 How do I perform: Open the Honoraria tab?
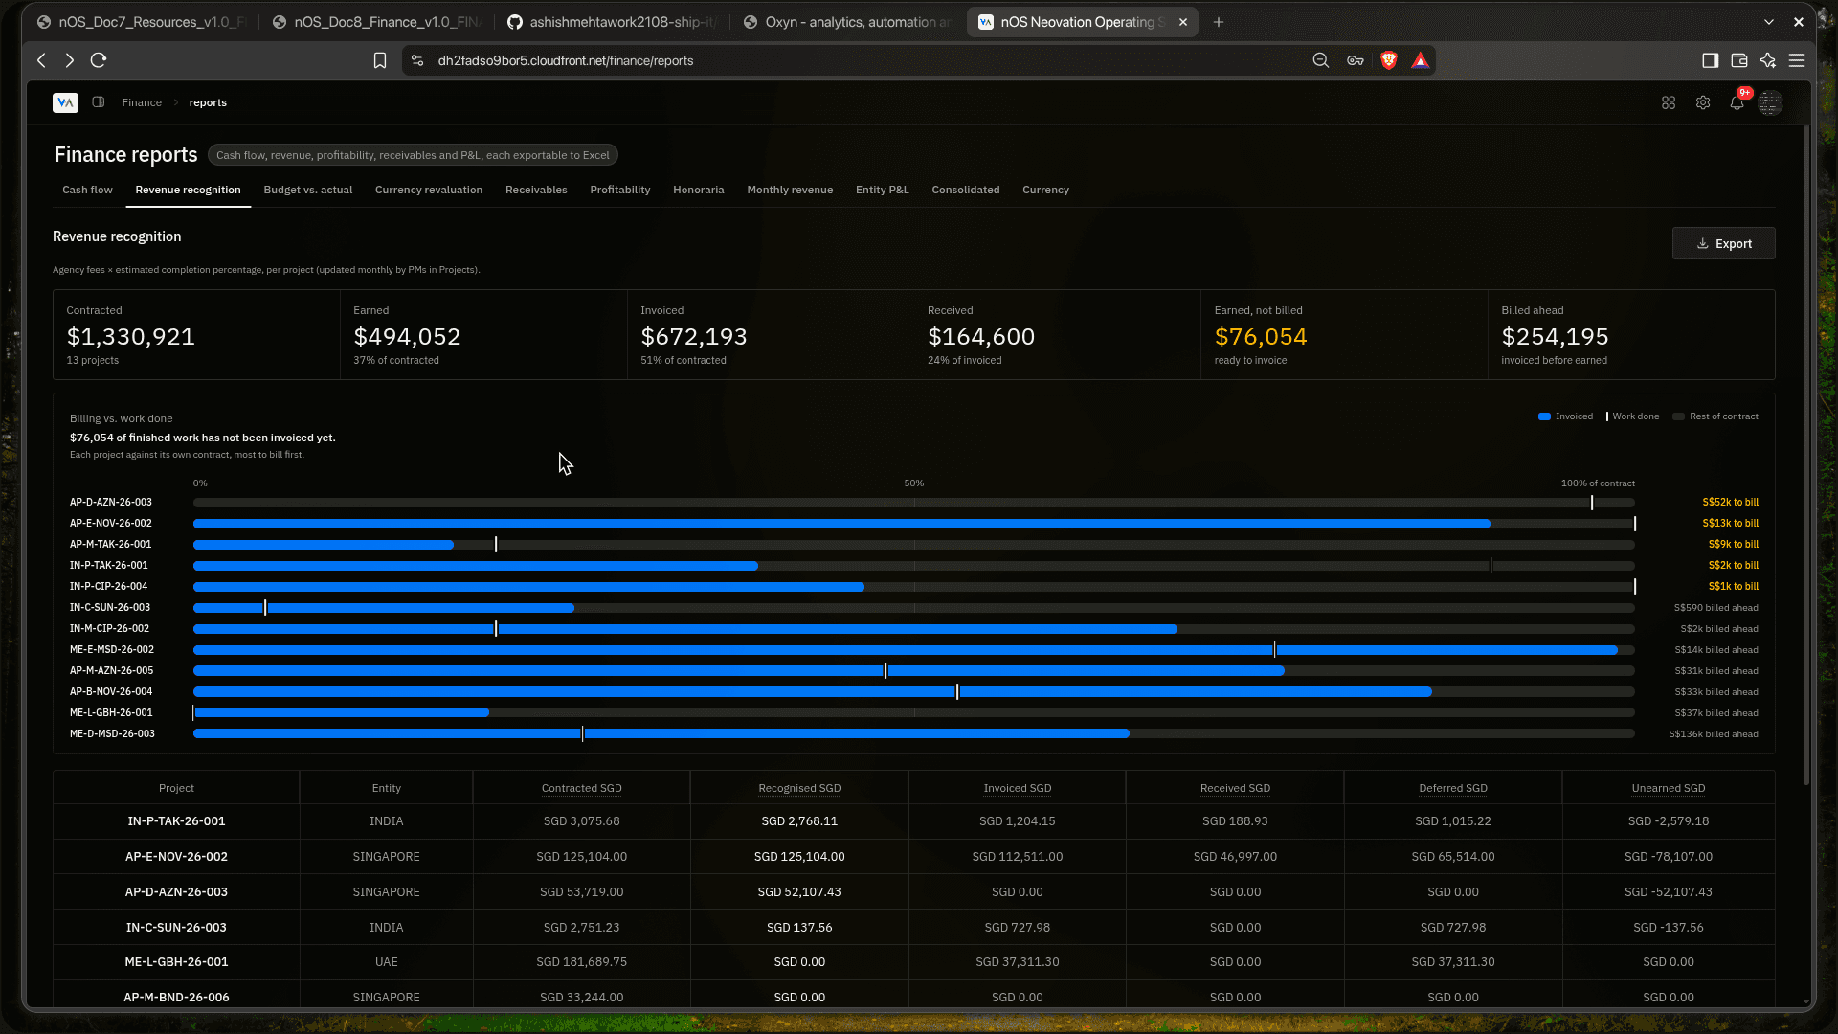coord(699,190)
